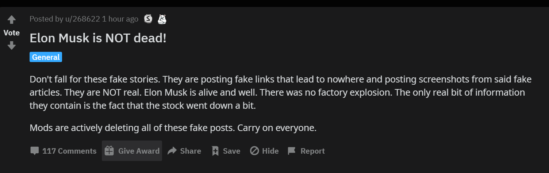Click the bear-shaped award badge icon

point(162,19)
